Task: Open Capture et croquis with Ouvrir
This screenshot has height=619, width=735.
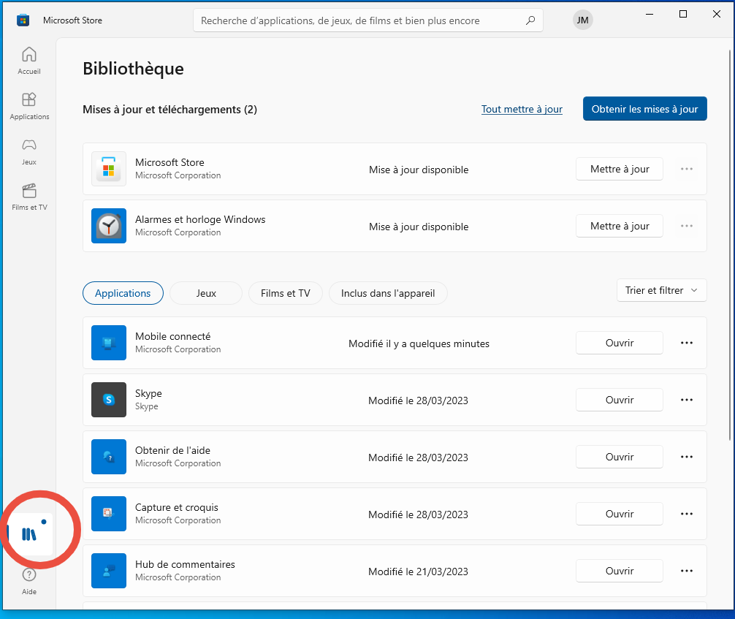Action: click(620, 514)
